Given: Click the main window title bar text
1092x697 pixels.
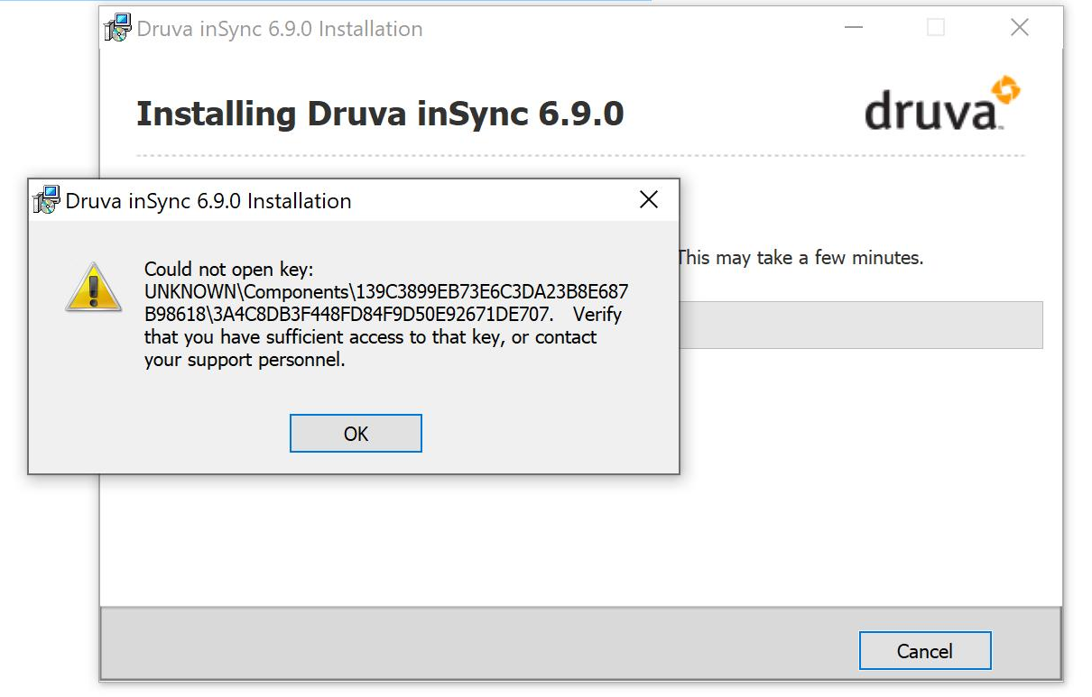Looking at the screenshot, I should pos(280,29).
